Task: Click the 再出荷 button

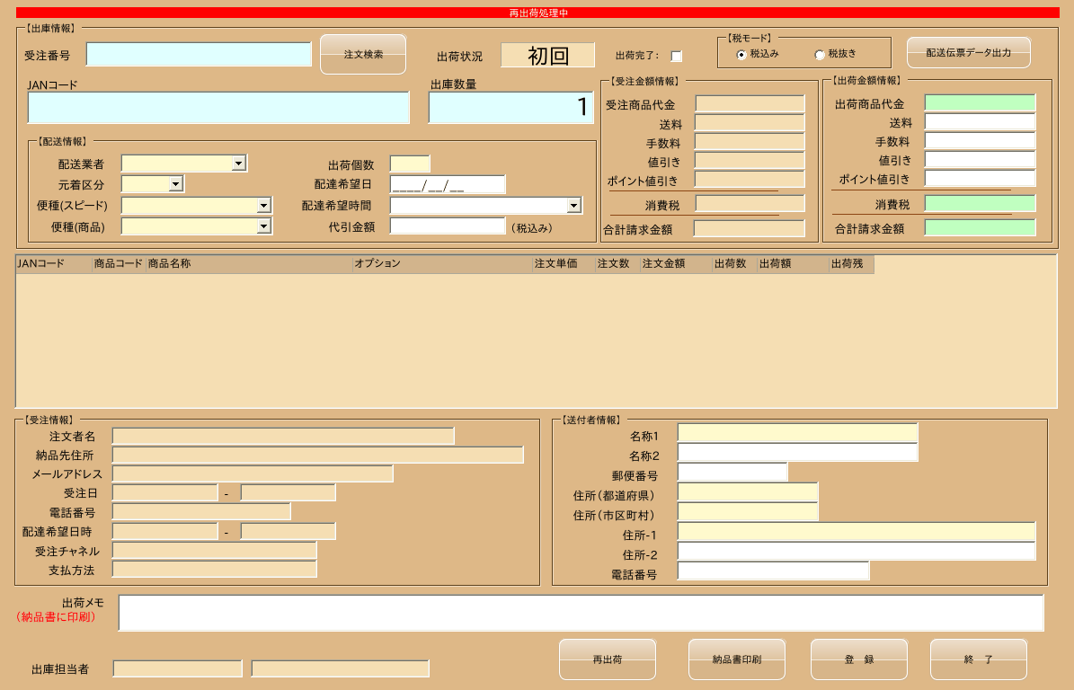Action: 608,659
